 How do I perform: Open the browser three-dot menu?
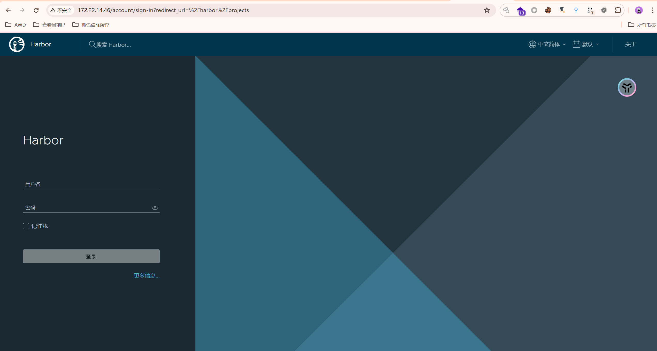(653, 10)
